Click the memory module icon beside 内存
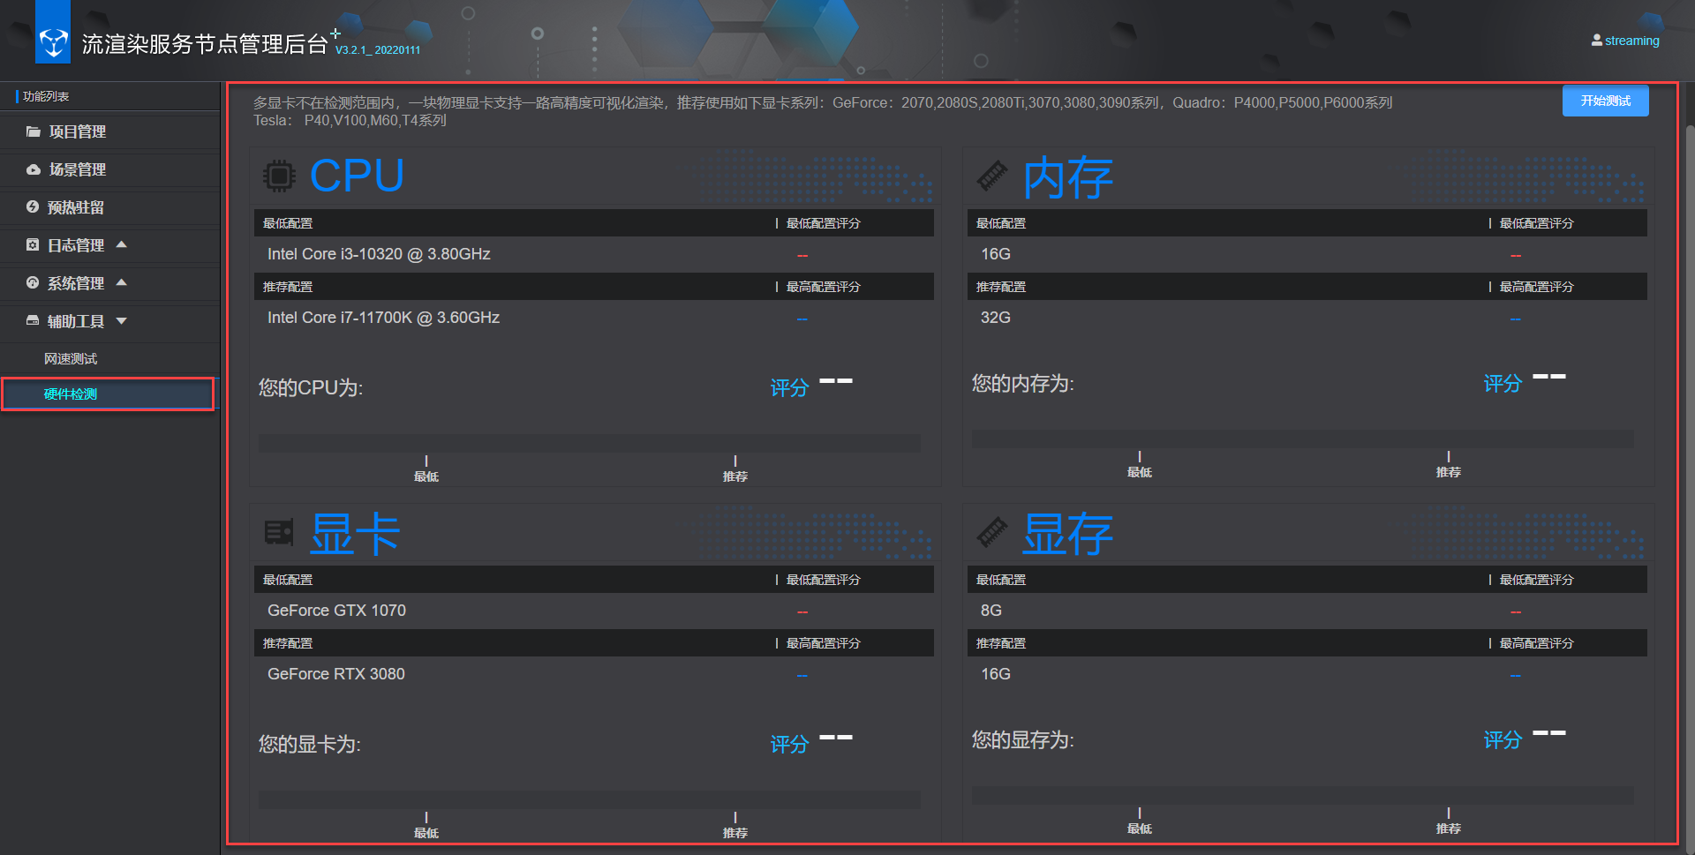The width and height of the screenshot is (1695, 855). (x=992, y=176)
